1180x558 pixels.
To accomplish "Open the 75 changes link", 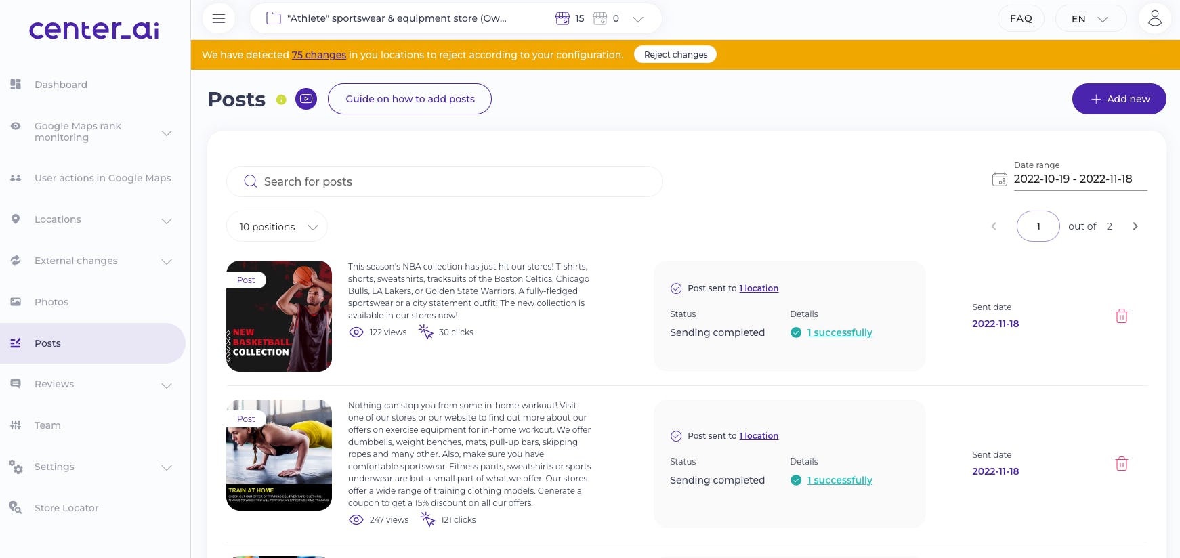I will pos(319,55).
